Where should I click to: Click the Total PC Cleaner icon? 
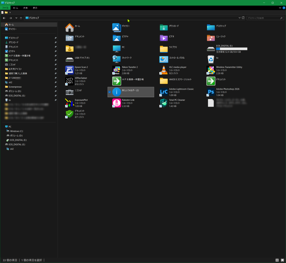[x=164, y=103]
